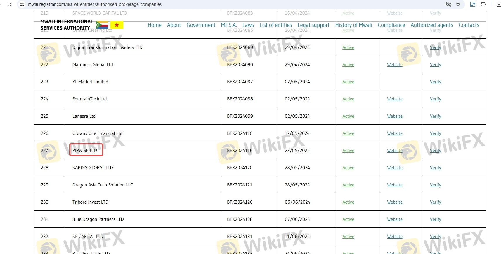Click Verify for Tribord Invest LTD
Screen dimensions: 501x254
pos(436,202)
